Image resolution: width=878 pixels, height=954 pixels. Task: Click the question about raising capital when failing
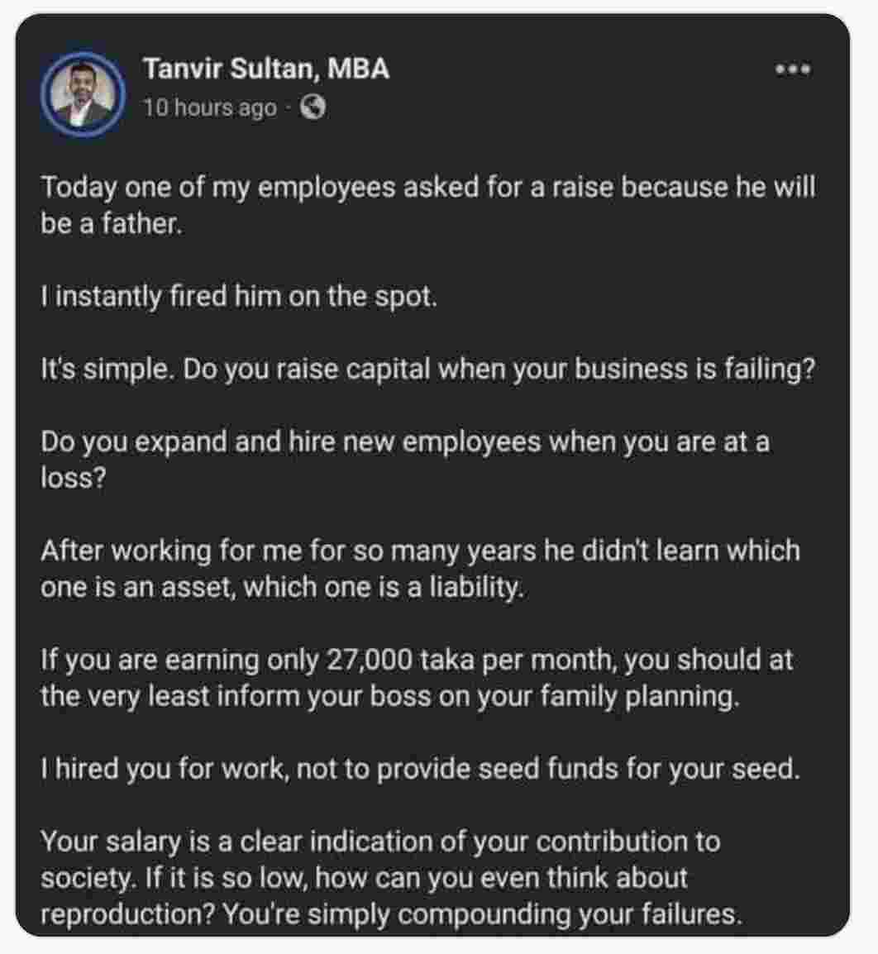coord(499,369)
